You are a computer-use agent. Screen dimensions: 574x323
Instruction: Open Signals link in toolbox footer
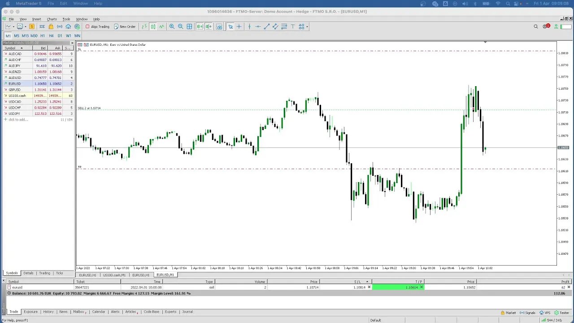tap(527, 313)
